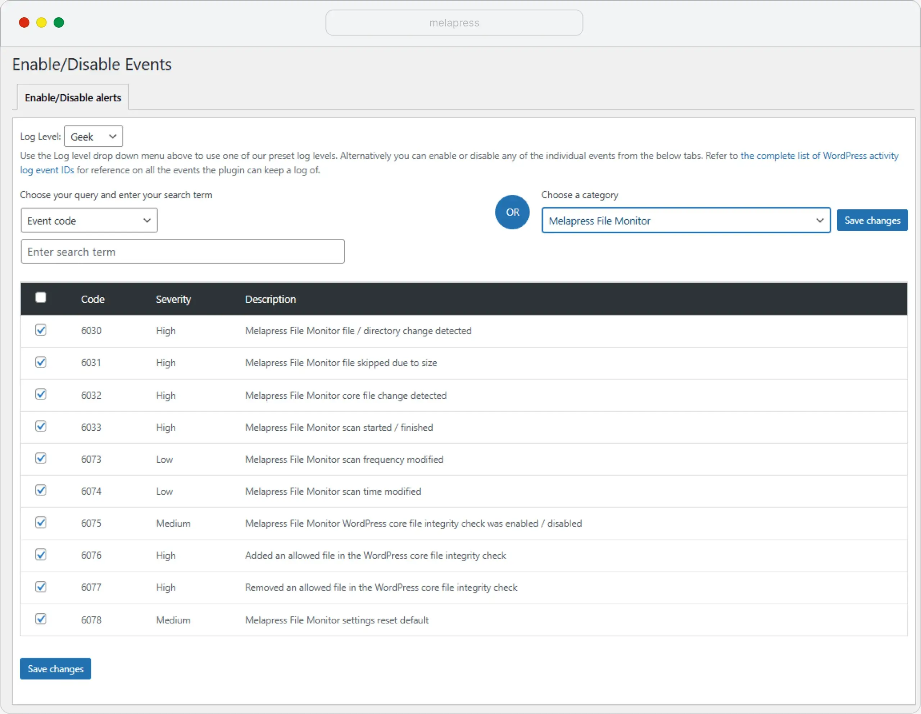Image resolution: width=921 pixels, height=714 pixels.
Task: Click code 6073 cell
Action: coord(91,459)
